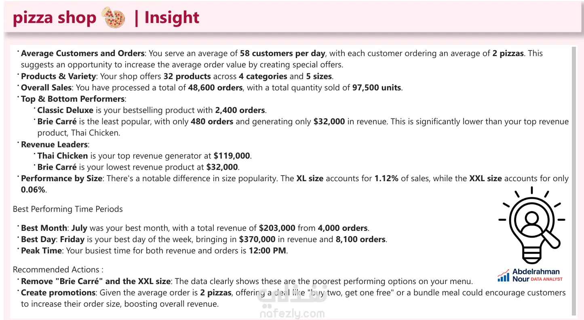Click the 'Overall Sales' bullet heading
584x320 pixels.
[46, 88]
